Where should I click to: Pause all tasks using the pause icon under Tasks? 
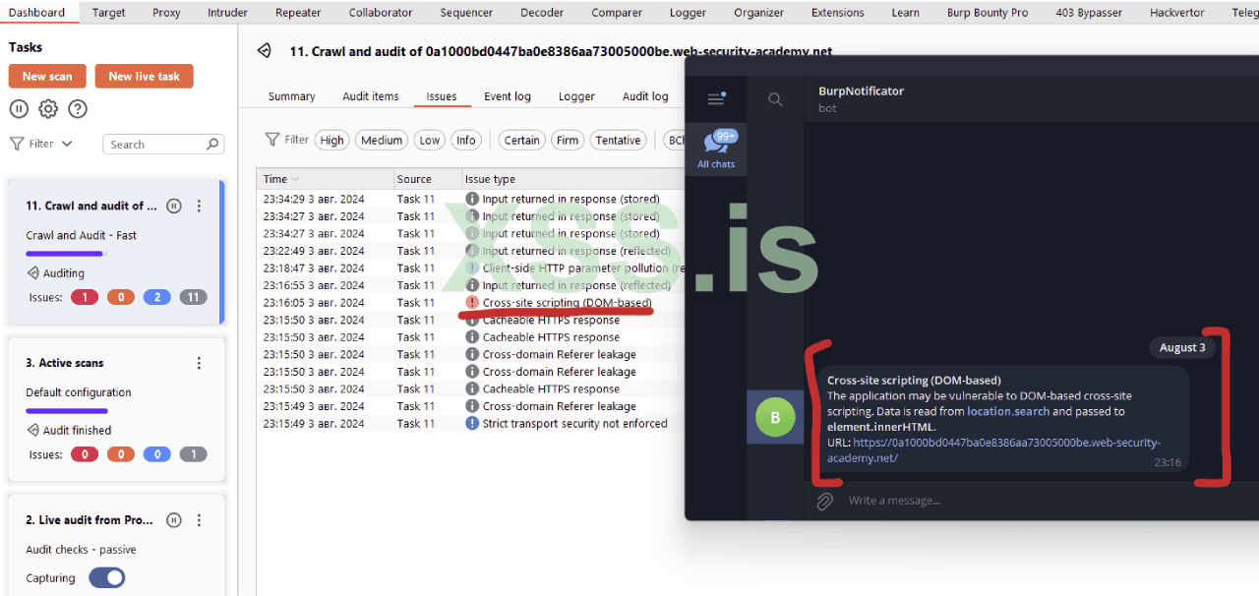19,109
